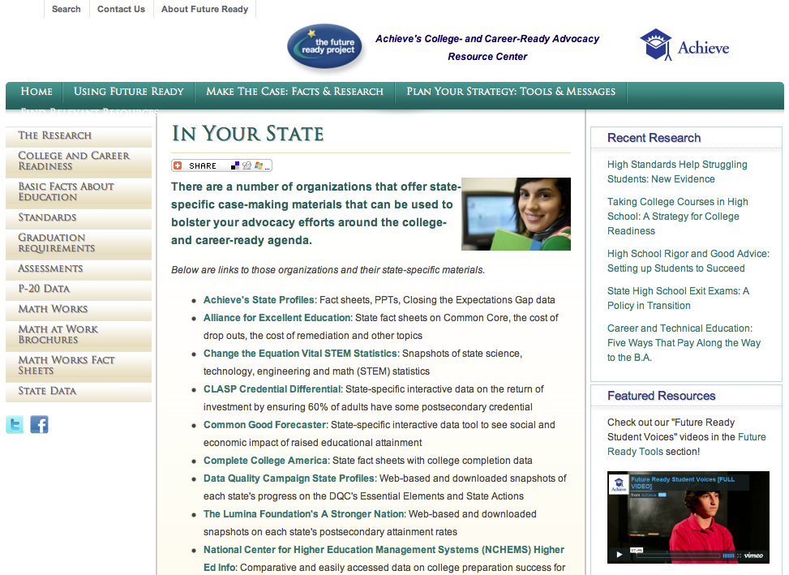Select Standards in the sidebar
The height and width of the screenshot is (575, 789).
[79, 218]
